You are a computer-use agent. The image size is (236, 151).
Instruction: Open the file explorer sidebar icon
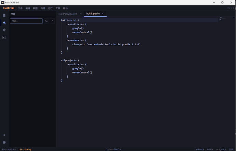[x=4, y=15]
